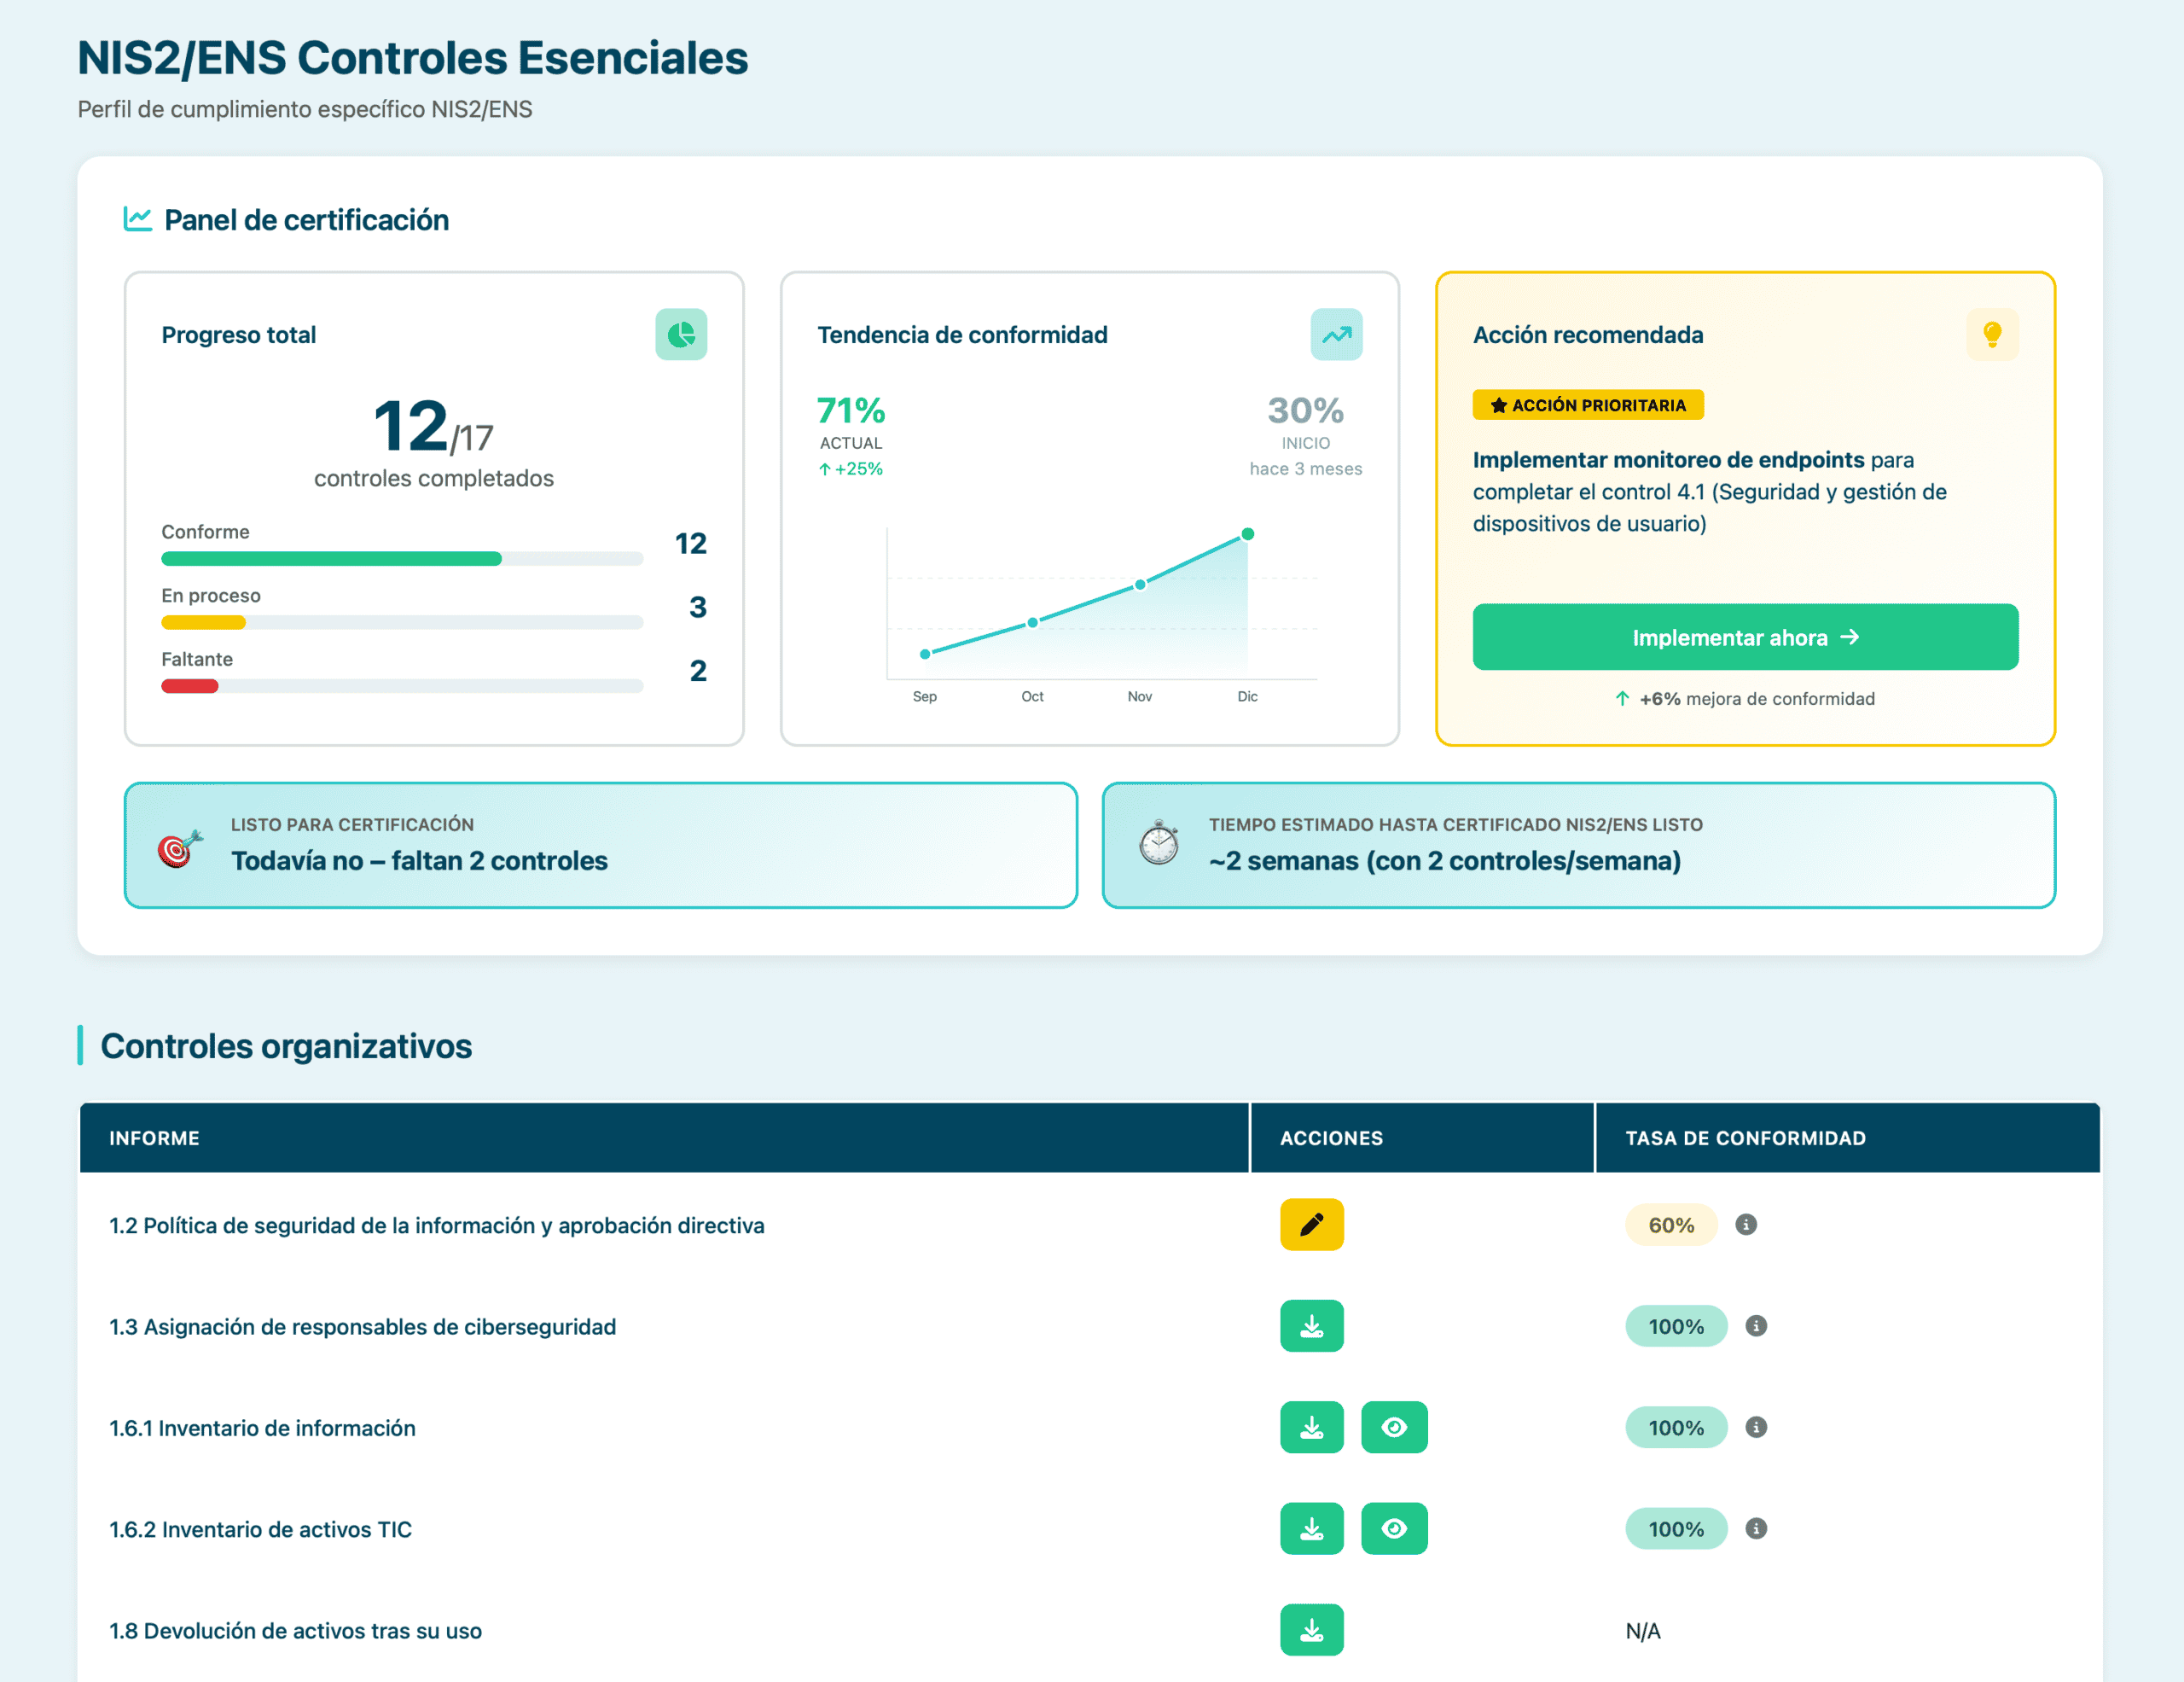Download the report for 1.3 Asignación de responsables

(1311, 1326)
